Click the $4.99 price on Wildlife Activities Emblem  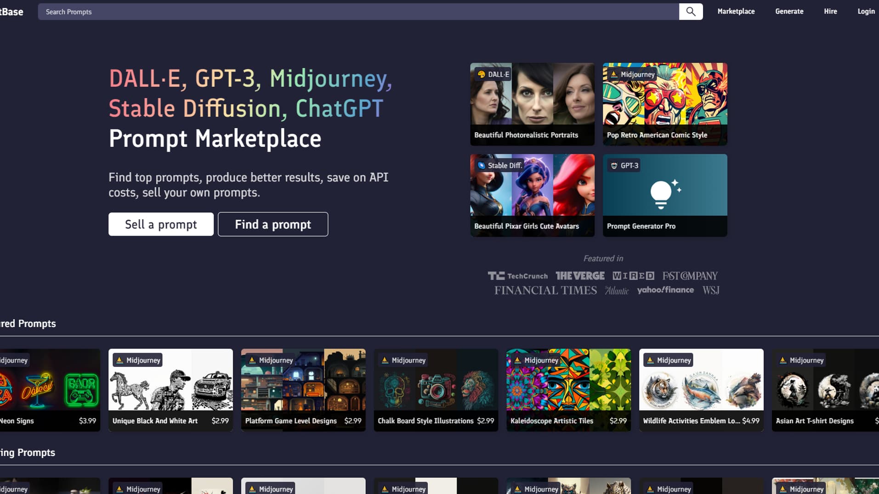[751, 421]
